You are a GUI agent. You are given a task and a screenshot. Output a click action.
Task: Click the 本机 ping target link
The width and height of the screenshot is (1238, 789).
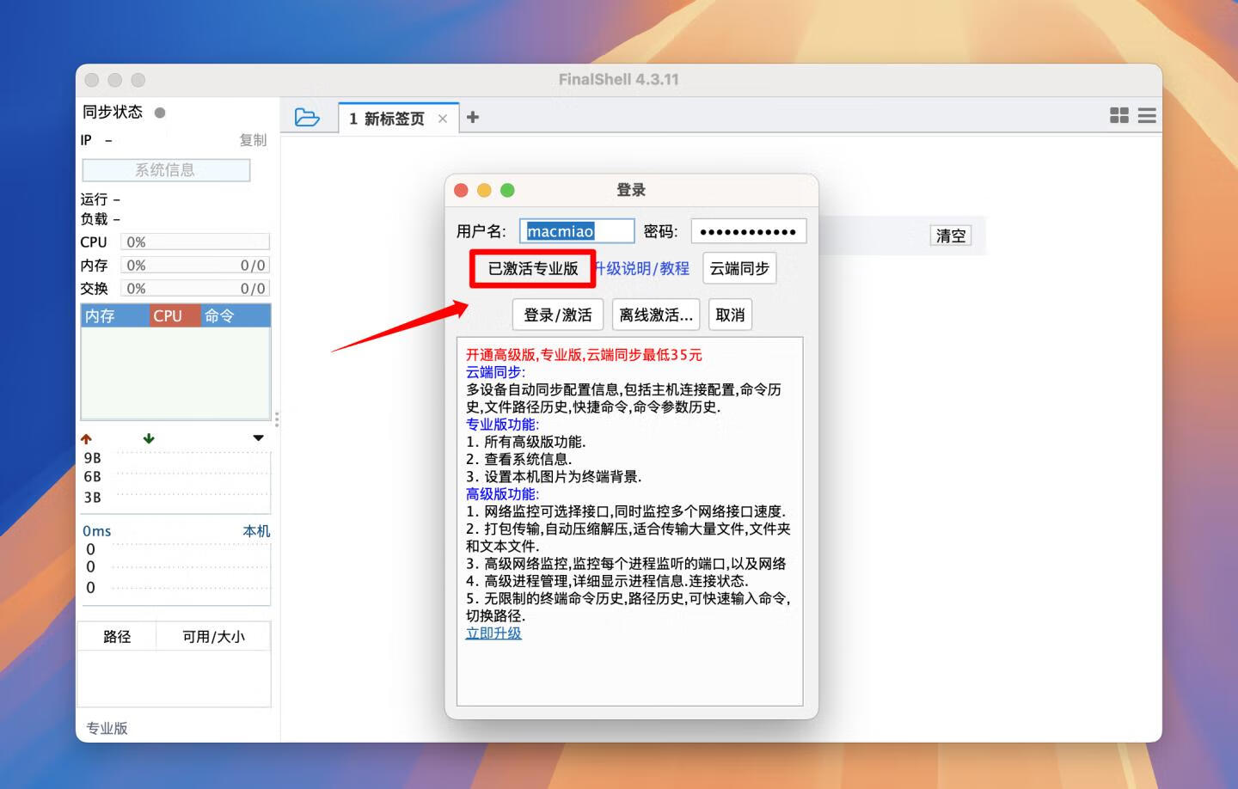click(256, 531)
